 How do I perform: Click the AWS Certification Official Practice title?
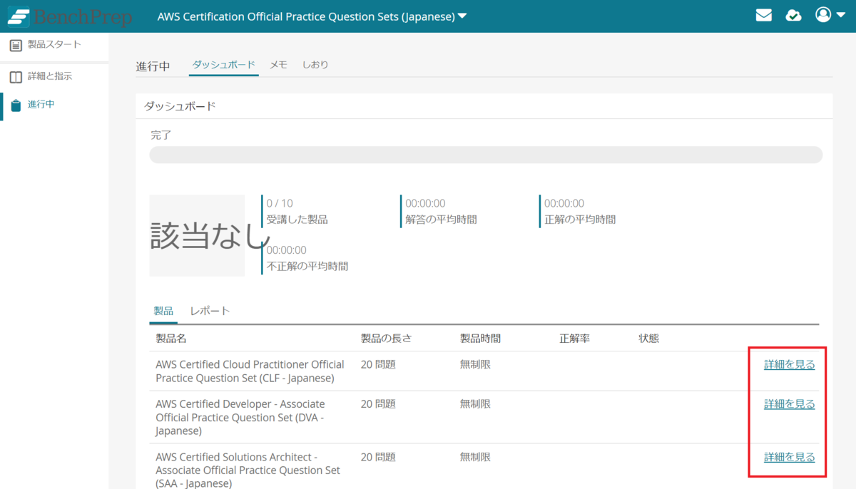306,16
